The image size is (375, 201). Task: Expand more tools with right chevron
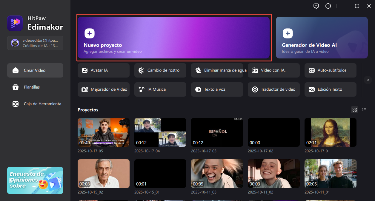(368, 80)
